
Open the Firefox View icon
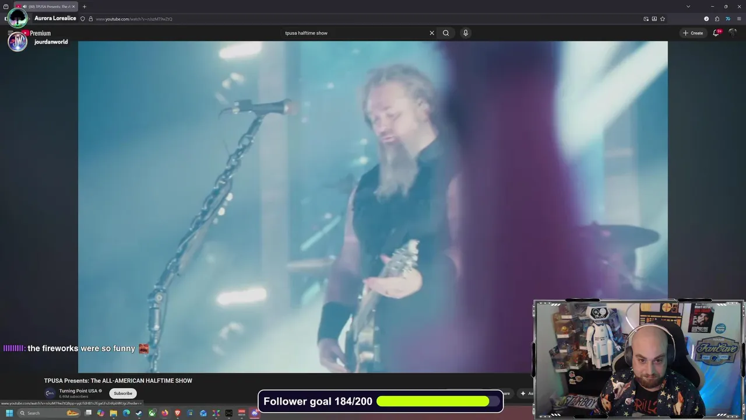(x=6, y=6)
